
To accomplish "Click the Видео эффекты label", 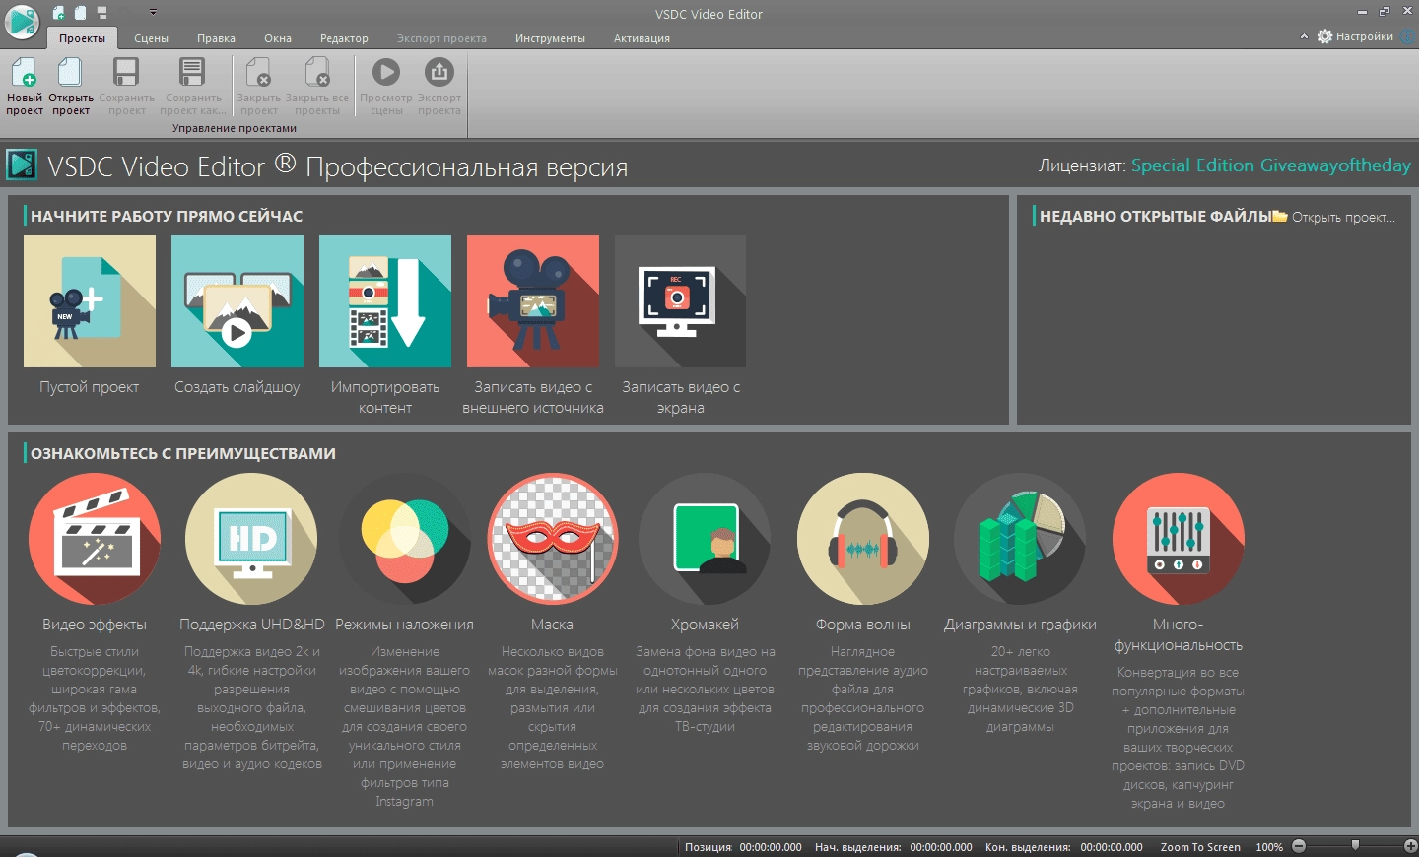I will (x=95, y=625).
